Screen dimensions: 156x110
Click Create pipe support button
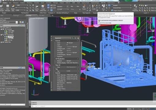pyautogui.click(x=84, y=7)
